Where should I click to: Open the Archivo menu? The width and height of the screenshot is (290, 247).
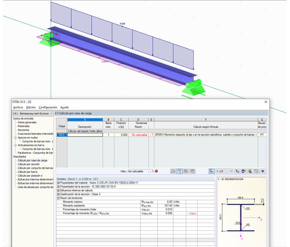(18, 107)
